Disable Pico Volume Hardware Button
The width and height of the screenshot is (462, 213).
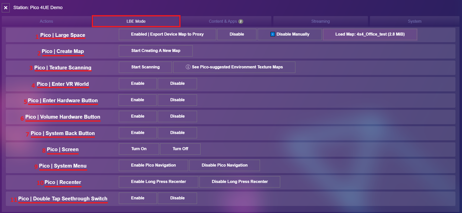177,116
